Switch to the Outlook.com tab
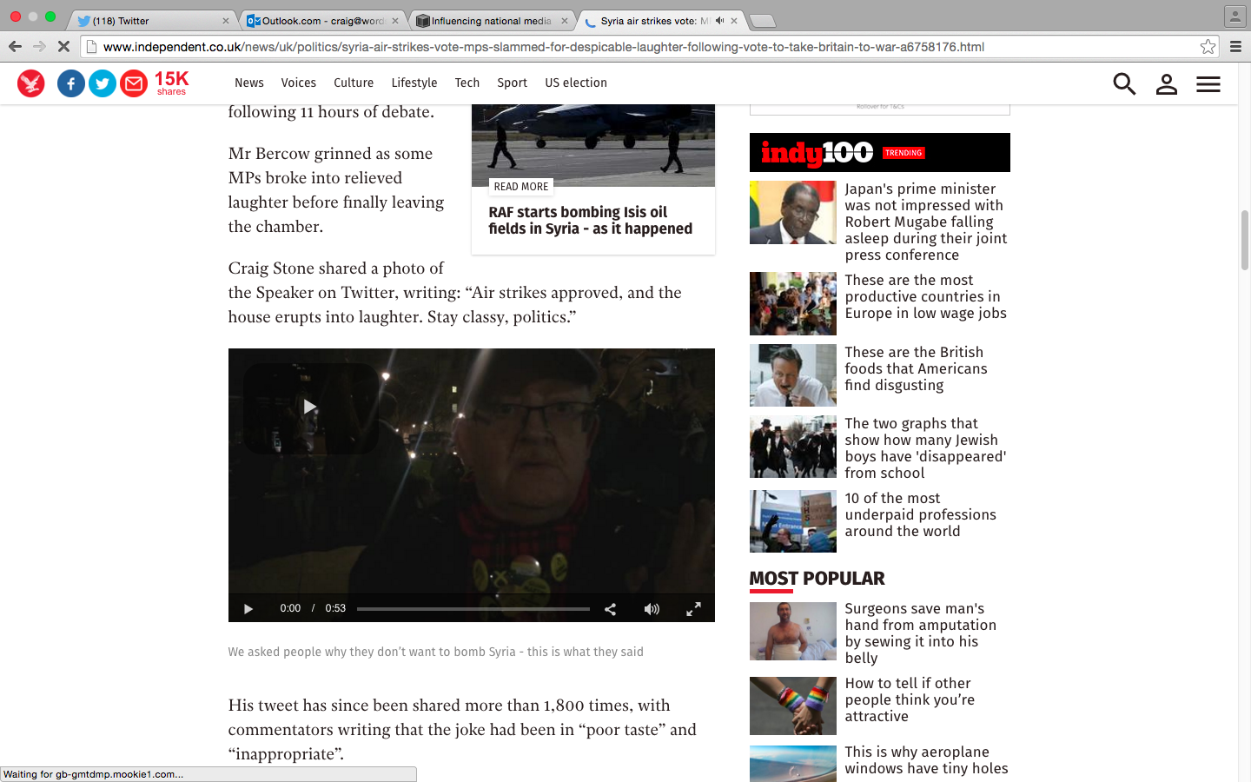The image size is (1251, 782). tap(321, 20)
